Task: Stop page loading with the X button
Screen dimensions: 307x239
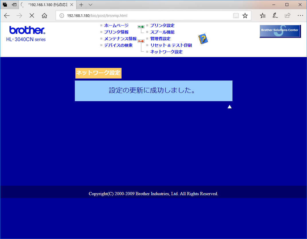Action: (32, 16)
